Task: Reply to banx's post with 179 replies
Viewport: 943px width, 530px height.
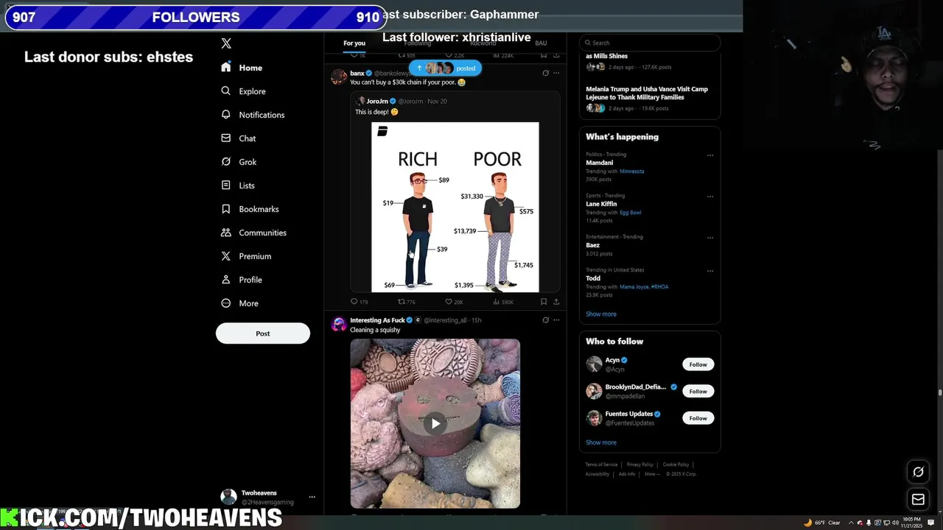Action: (359, 302)
